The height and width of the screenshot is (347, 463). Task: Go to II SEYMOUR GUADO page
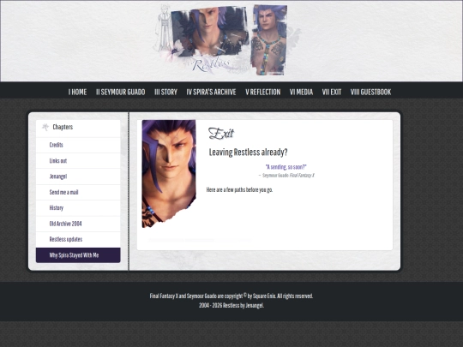coord(121,92)
